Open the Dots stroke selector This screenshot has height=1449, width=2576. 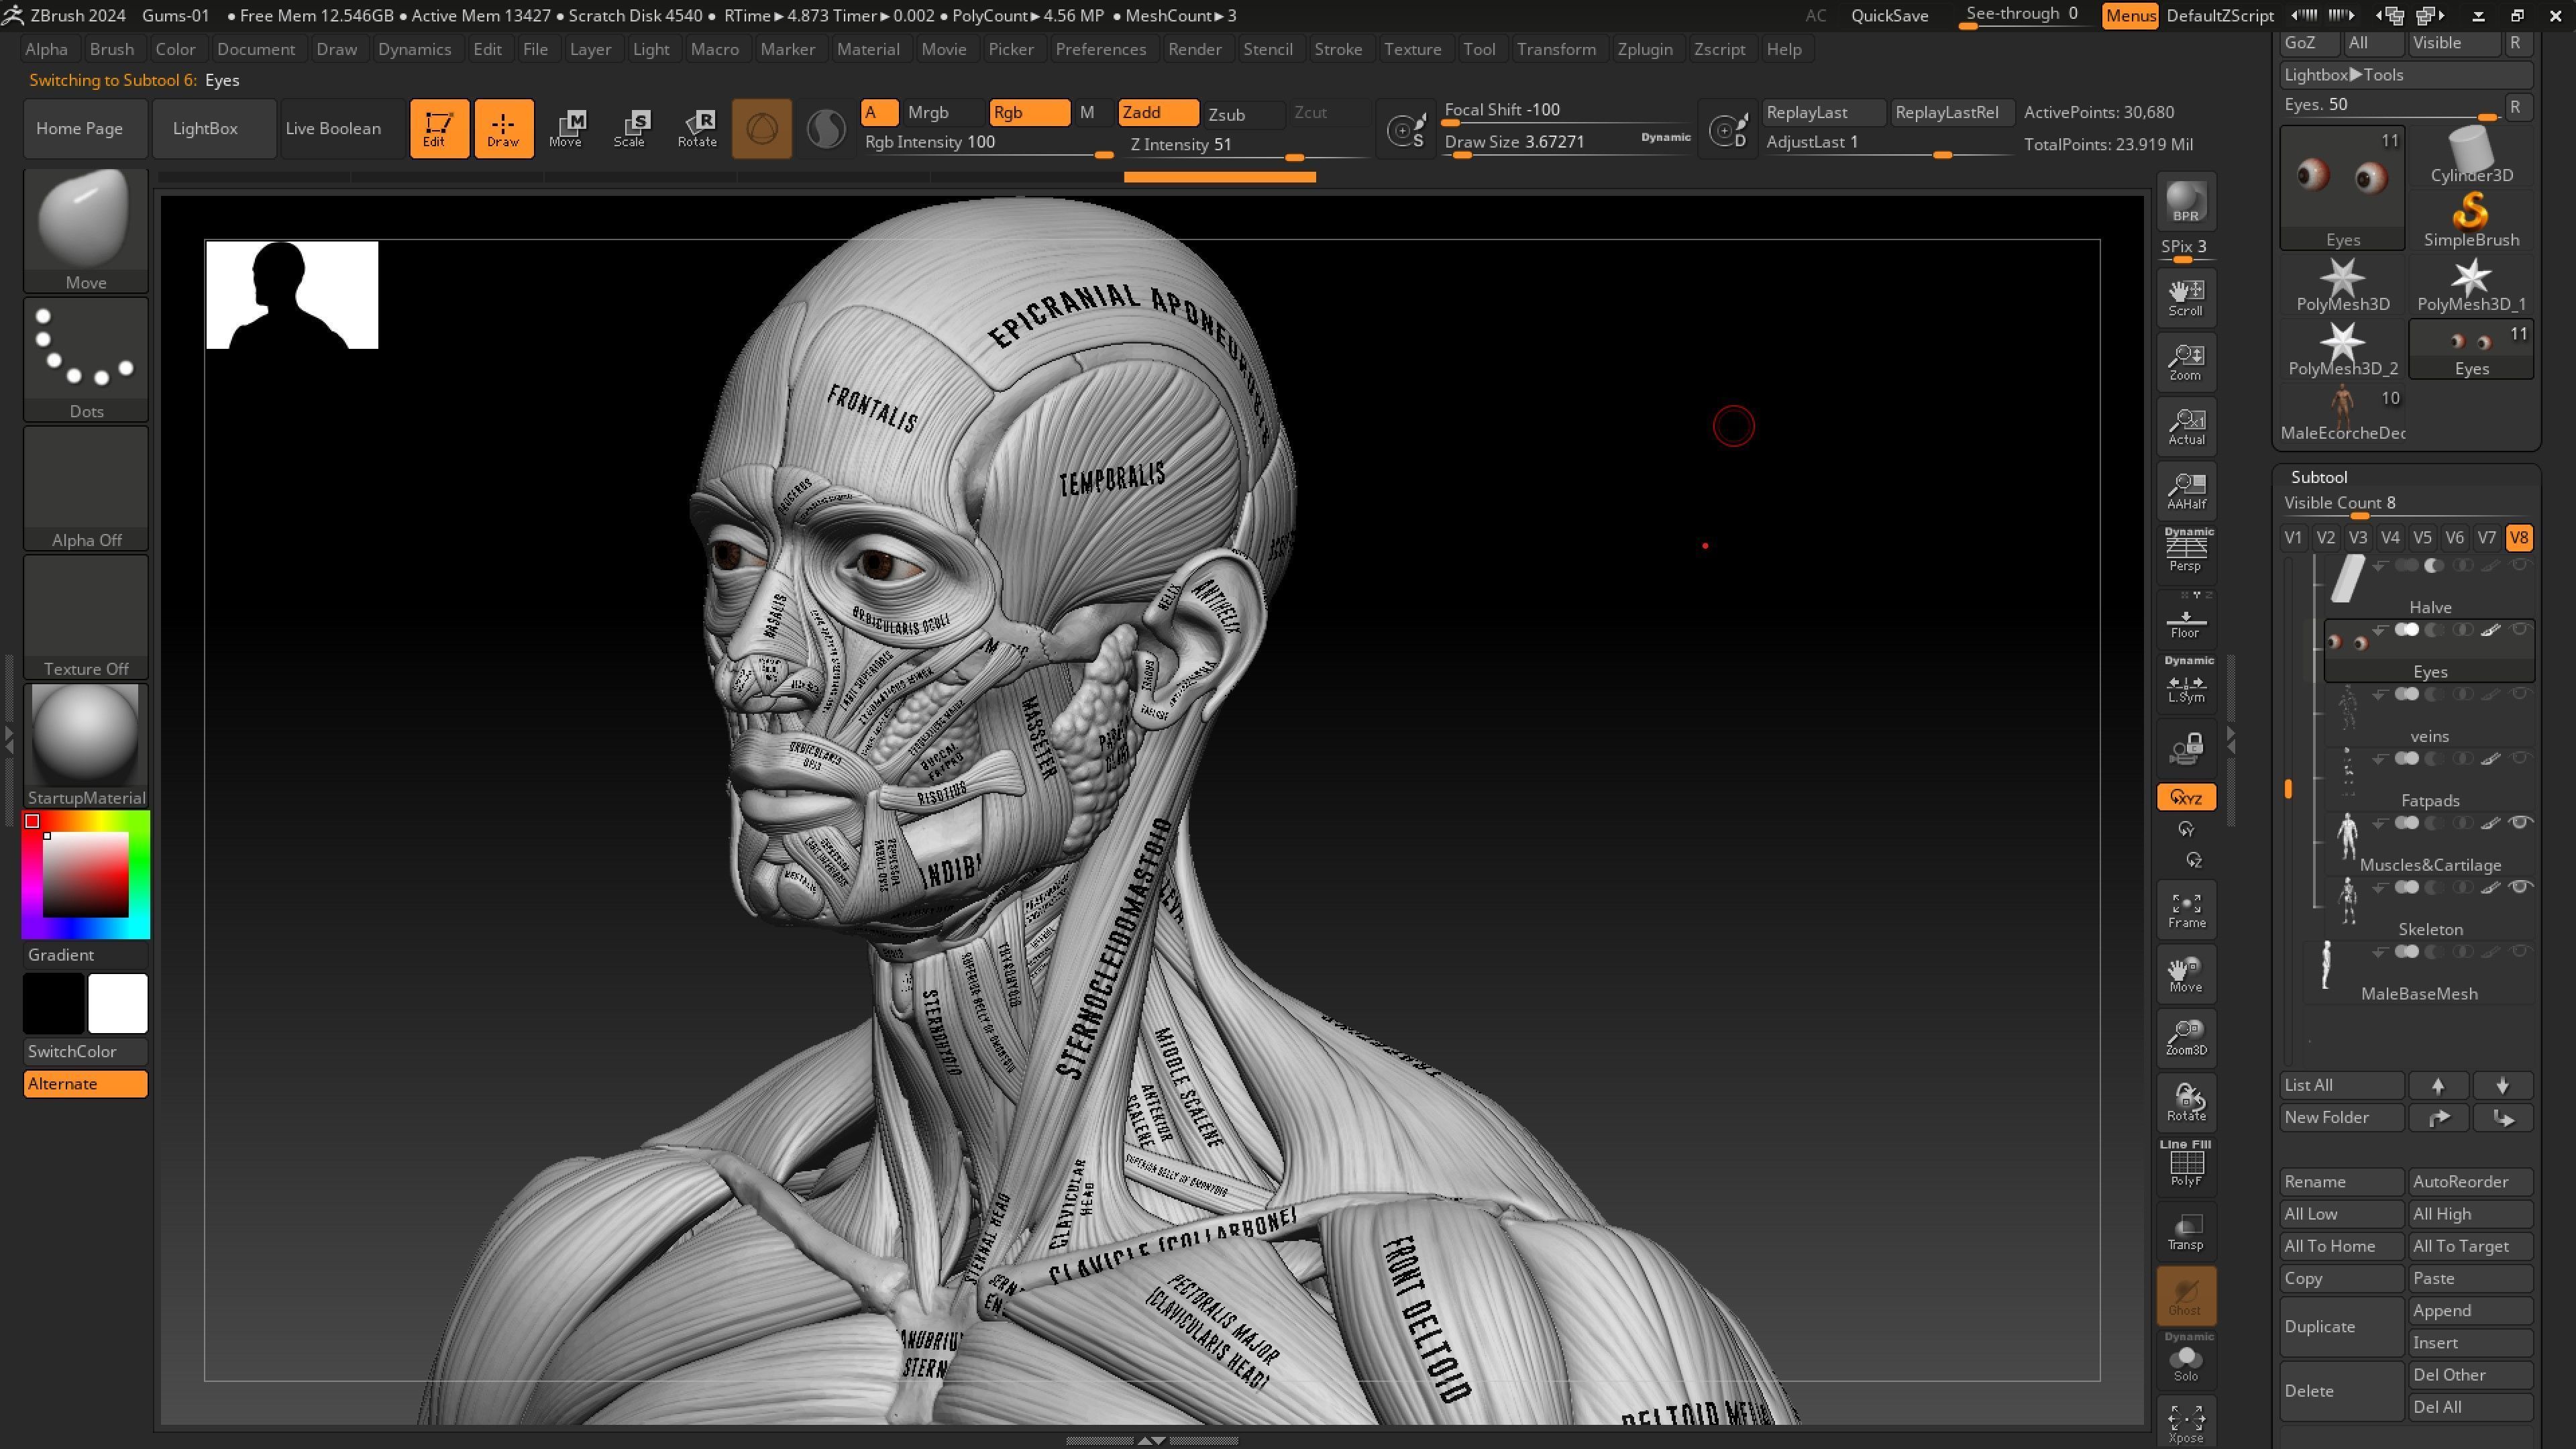[86, 359]
